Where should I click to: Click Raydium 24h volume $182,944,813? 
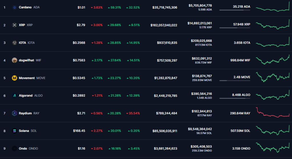[x=202, y=111]
